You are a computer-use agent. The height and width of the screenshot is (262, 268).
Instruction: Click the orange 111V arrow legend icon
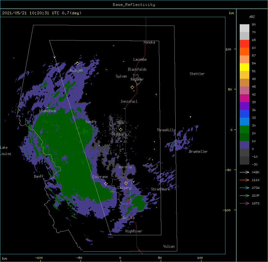(x=244, y=180)
